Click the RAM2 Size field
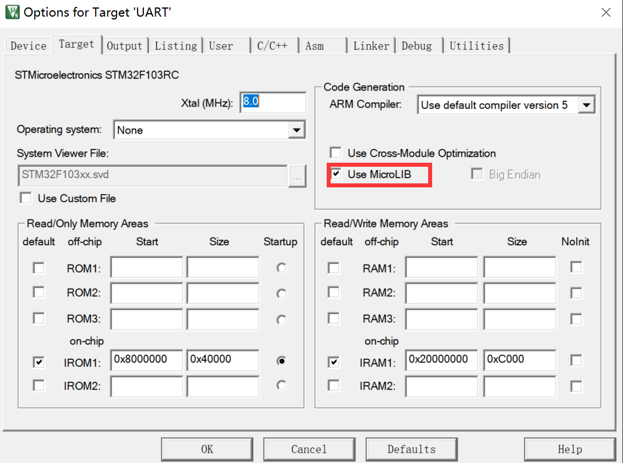This screenshot has height=463, width=623. 520,293
